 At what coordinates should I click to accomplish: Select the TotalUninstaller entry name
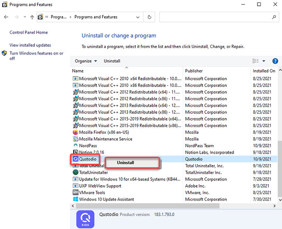coord(94,172)
